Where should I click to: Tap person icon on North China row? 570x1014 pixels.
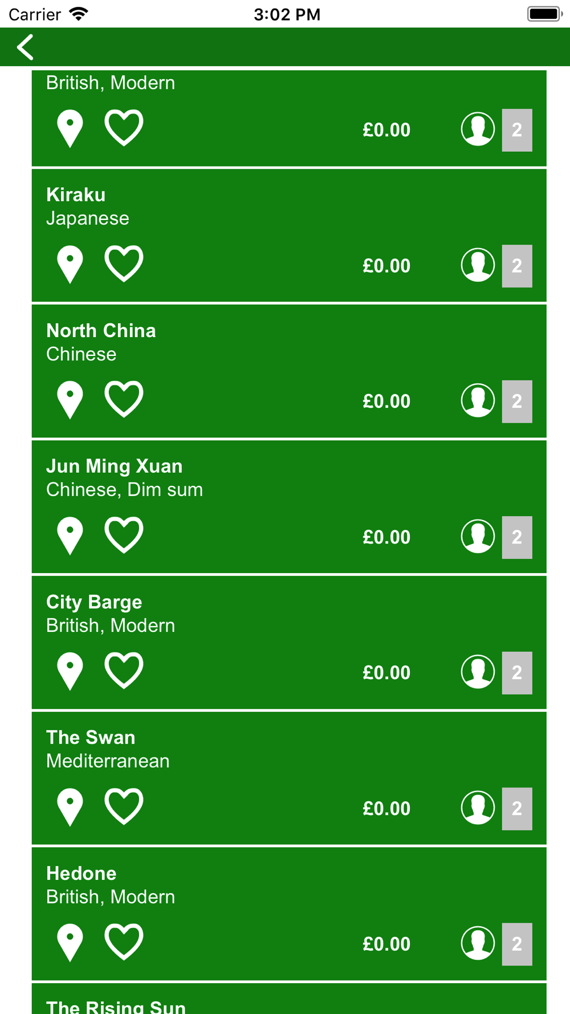coord(478,400)
